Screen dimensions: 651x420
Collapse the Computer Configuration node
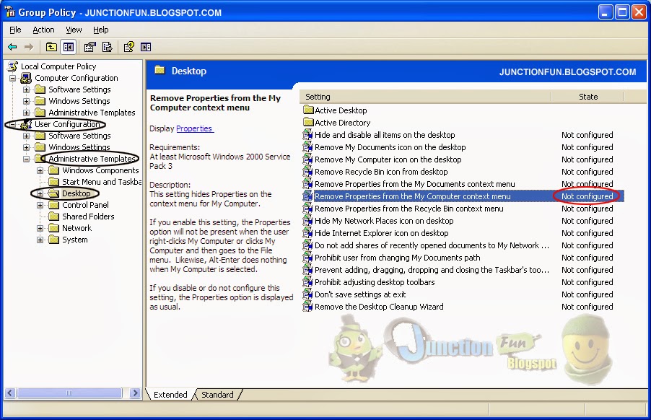point(13,78)
